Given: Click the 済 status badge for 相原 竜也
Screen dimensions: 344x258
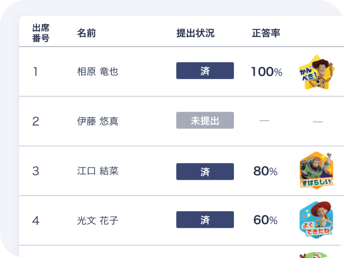Looking at the screenshot, I should pyautogui.click(x=205, y=71).
